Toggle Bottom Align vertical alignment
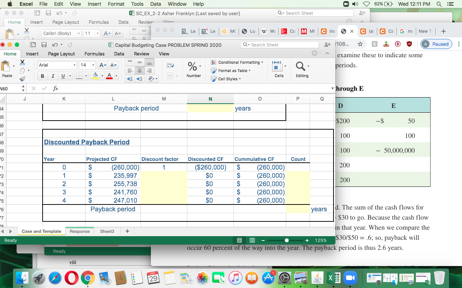 [149, 62]
